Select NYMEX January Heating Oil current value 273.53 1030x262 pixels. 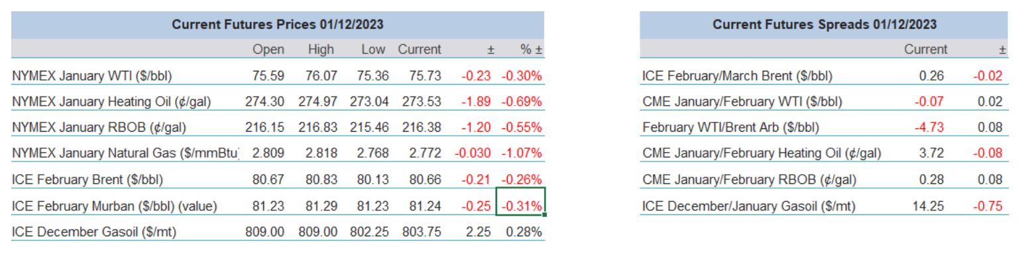coord(421,102)
